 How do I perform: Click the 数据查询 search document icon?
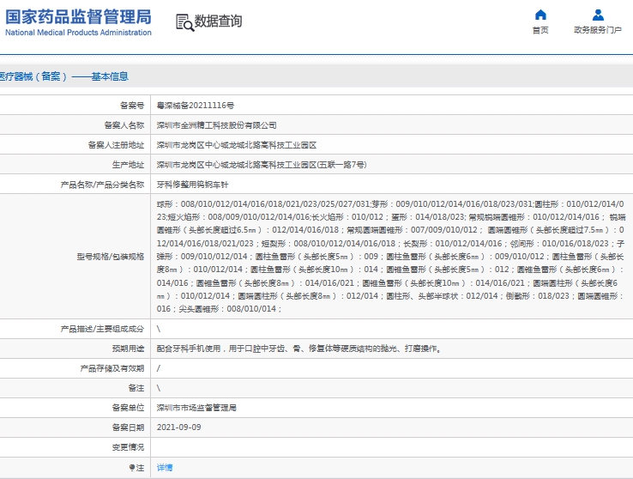coord(185,22)
